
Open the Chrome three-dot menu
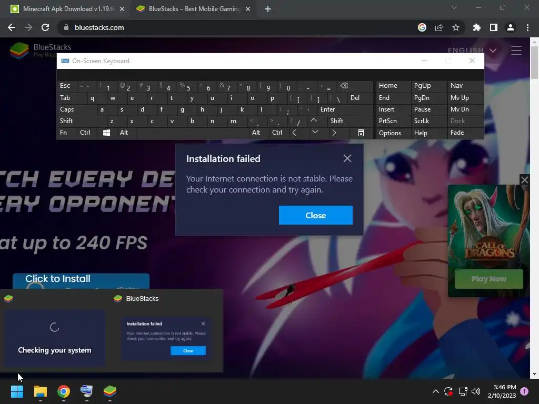tap(527, 27)
